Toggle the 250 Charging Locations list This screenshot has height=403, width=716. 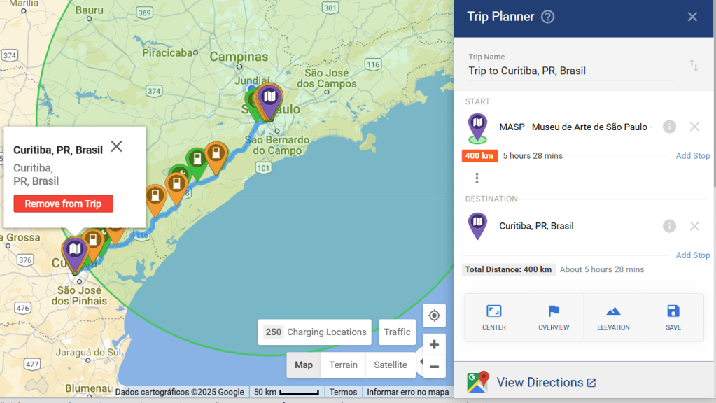pos(316,332)
